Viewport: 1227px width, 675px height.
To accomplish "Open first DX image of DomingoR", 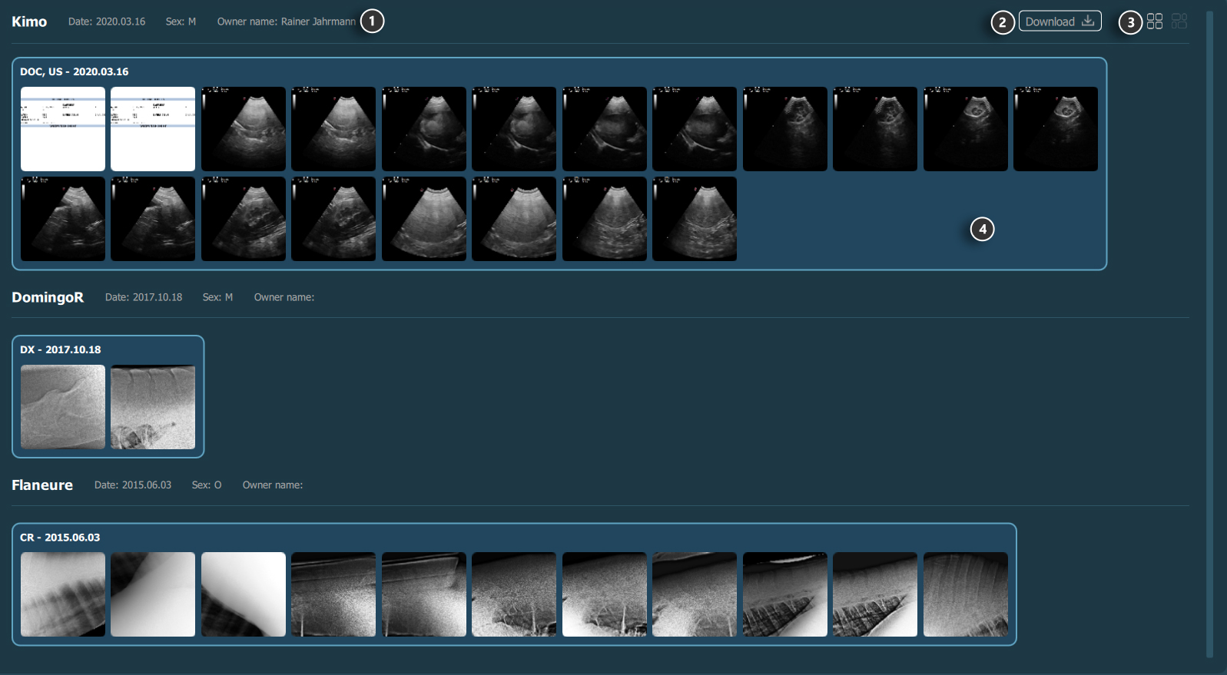I will click(63, 407).
